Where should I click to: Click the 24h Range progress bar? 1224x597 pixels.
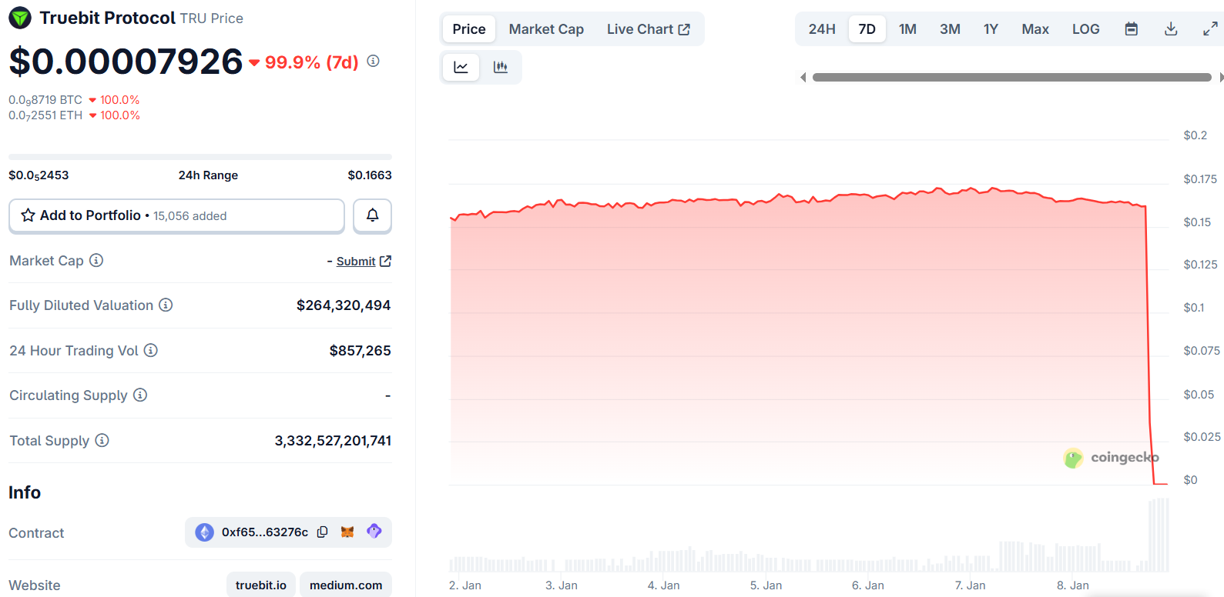(200, 157)
